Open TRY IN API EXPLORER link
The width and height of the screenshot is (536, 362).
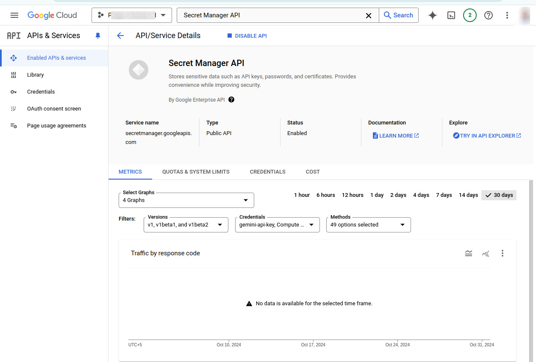coord(487,135)
